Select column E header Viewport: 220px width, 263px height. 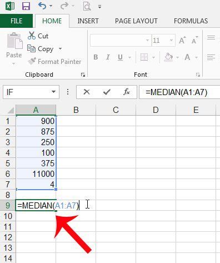click(196, 110)
